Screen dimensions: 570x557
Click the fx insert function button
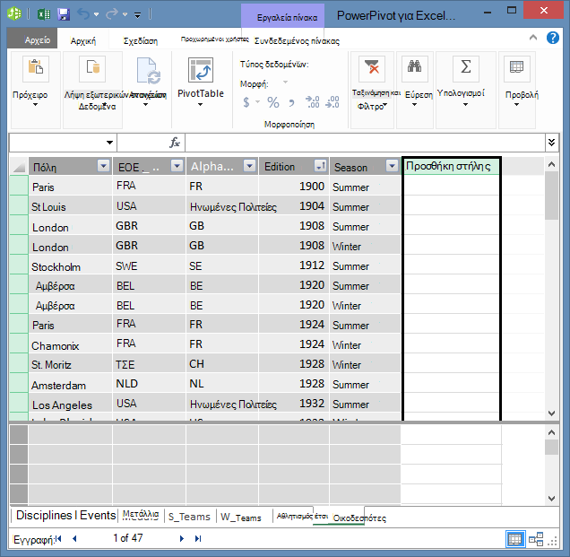coord(175,143)
